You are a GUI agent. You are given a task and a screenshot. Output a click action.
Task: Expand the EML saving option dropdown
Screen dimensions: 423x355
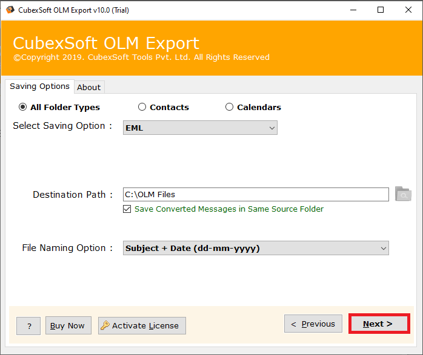coord(200,128)
